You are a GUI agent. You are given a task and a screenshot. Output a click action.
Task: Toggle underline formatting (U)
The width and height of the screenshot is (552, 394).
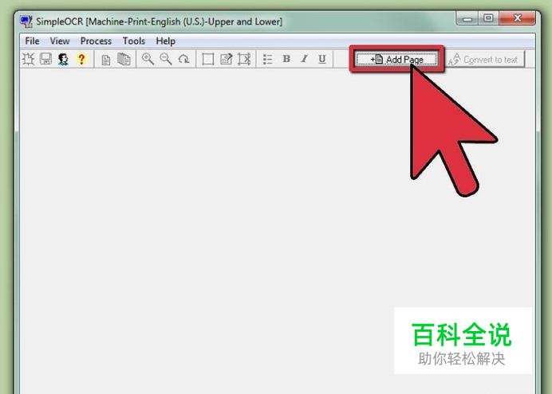pyautogui.click(x=321, y=59)
